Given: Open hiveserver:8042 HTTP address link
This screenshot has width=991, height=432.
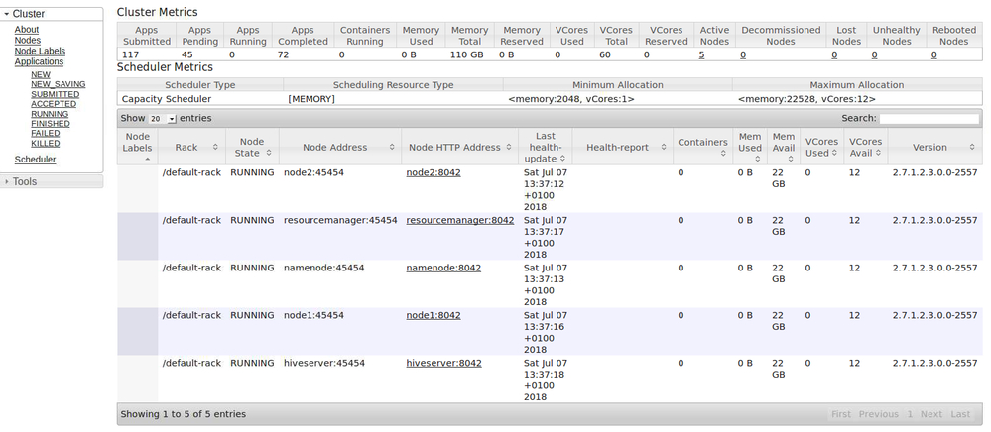Looking at the screenshot, I should click(443, 364).
